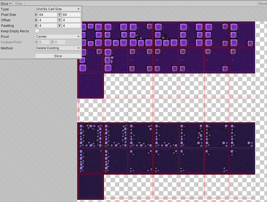The width and height of the screenshot is (267, 202).
Task: Focus the Offset Y value field
Action: (x=71, y=20)
